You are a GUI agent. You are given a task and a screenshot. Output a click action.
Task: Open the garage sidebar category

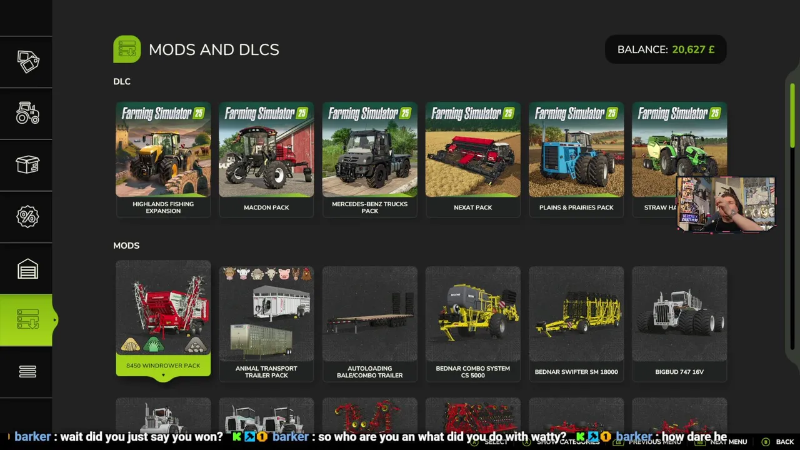[27, 269]
